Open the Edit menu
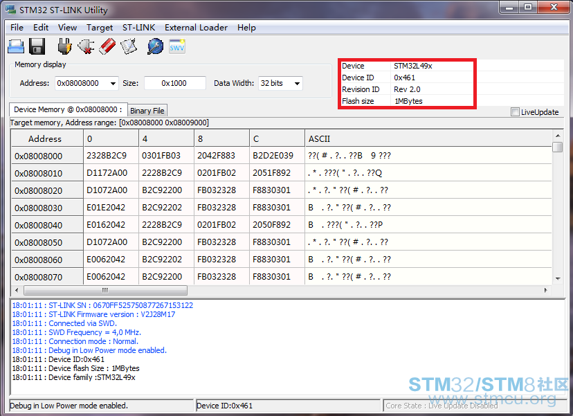The height and width of the screenshot is (416, 573). click(41, 28)
